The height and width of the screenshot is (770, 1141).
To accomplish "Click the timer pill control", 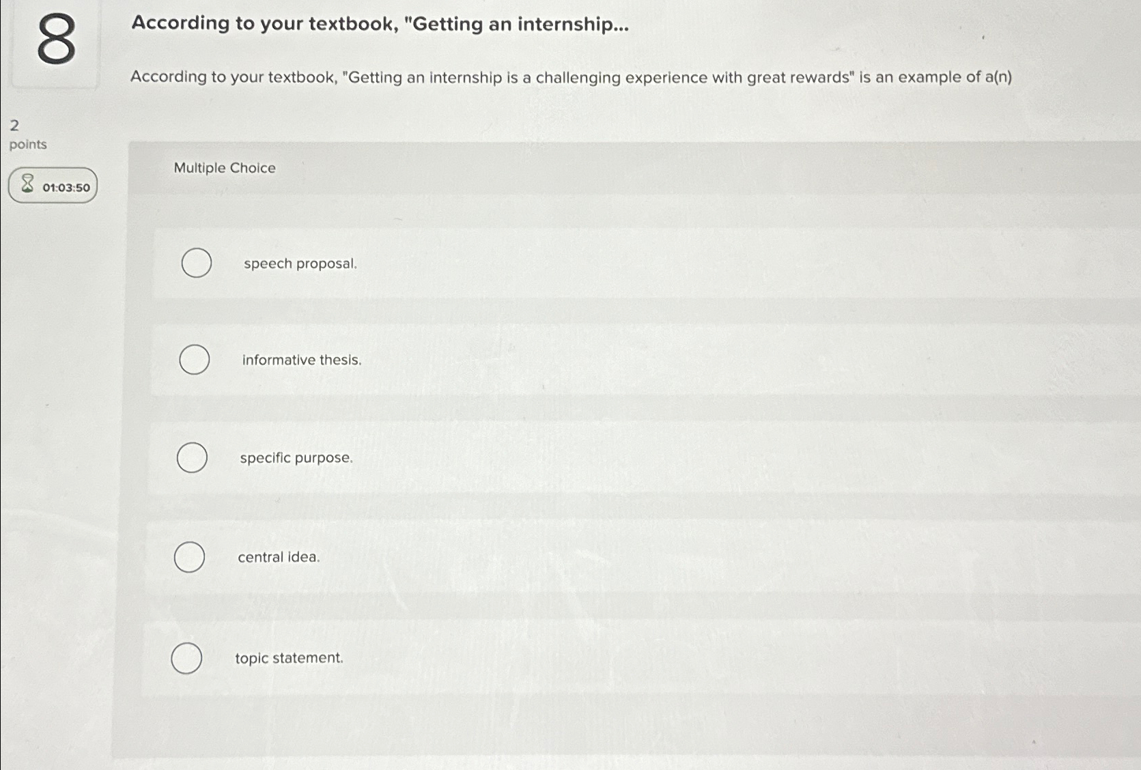I will pos(52,186).
